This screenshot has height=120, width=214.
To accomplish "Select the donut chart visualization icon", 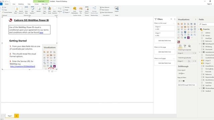I will pos(192,29).
